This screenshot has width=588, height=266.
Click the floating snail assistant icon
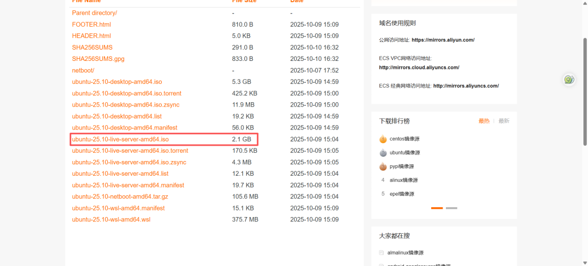pos(569,79)
